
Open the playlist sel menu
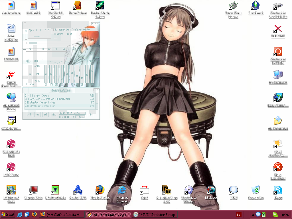[46, 115]
